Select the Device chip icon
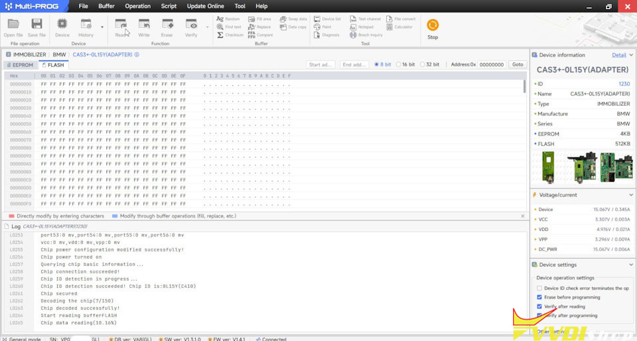This screenshot has height=341, width=637. tap(62, 28)
